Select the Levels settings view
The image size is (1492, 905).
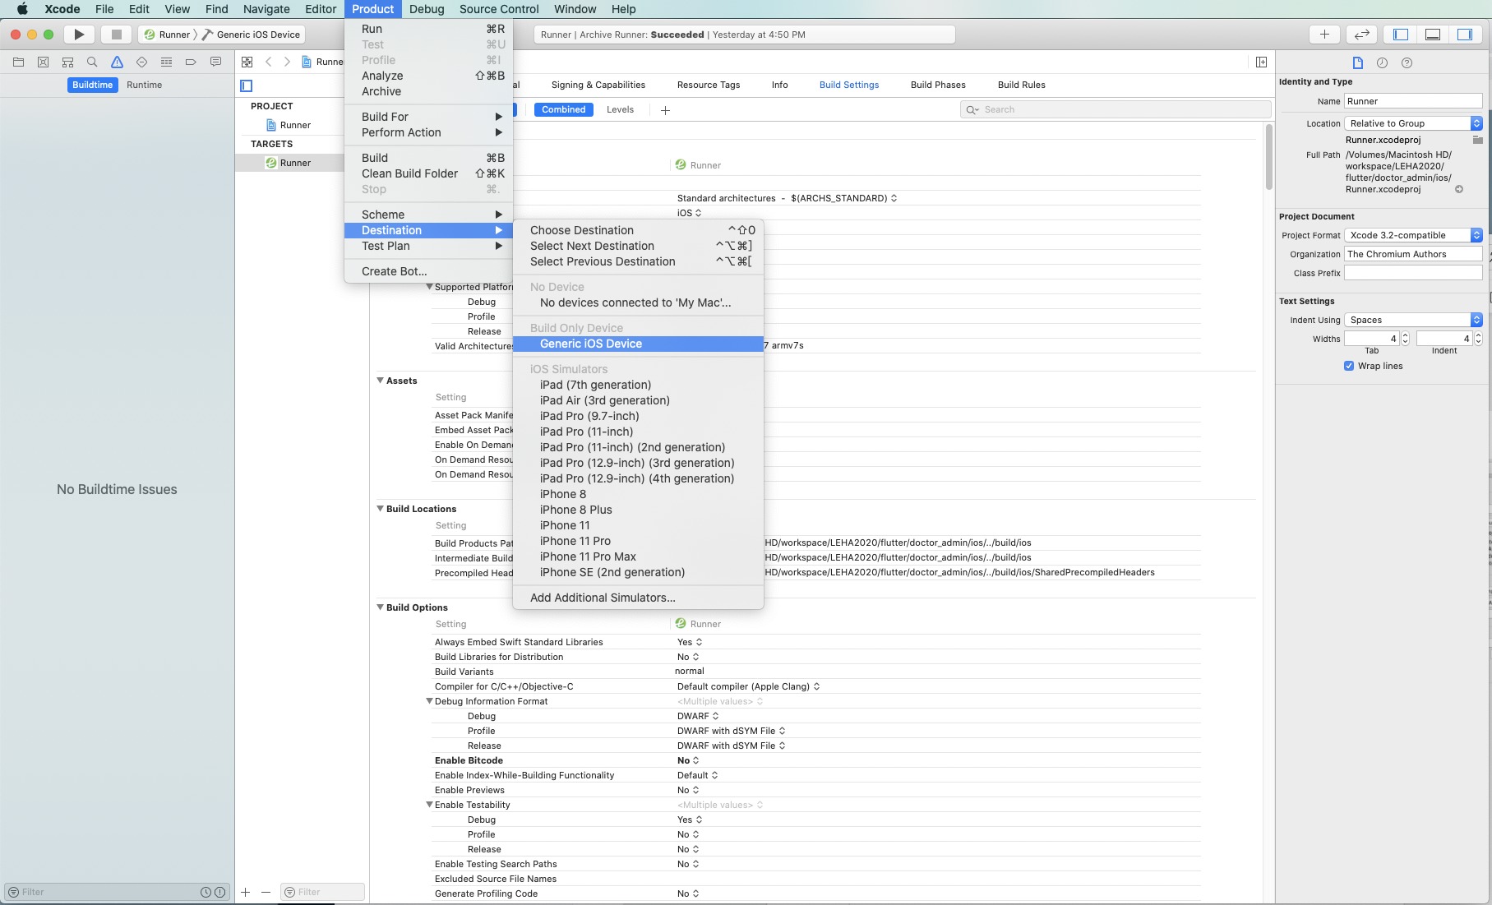pyautogui.click(x=620, y=109)
